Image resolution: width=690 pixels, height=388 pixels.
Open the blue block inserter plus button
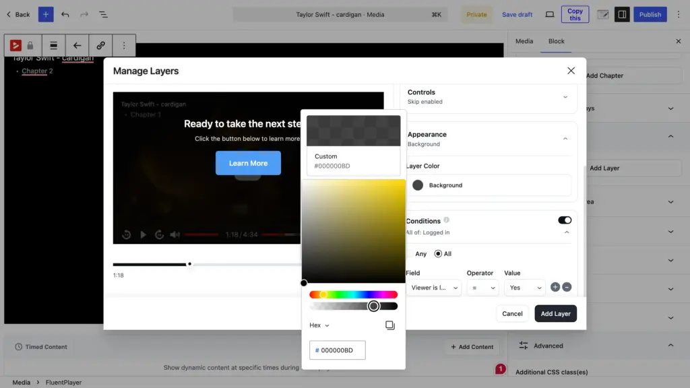46,15
